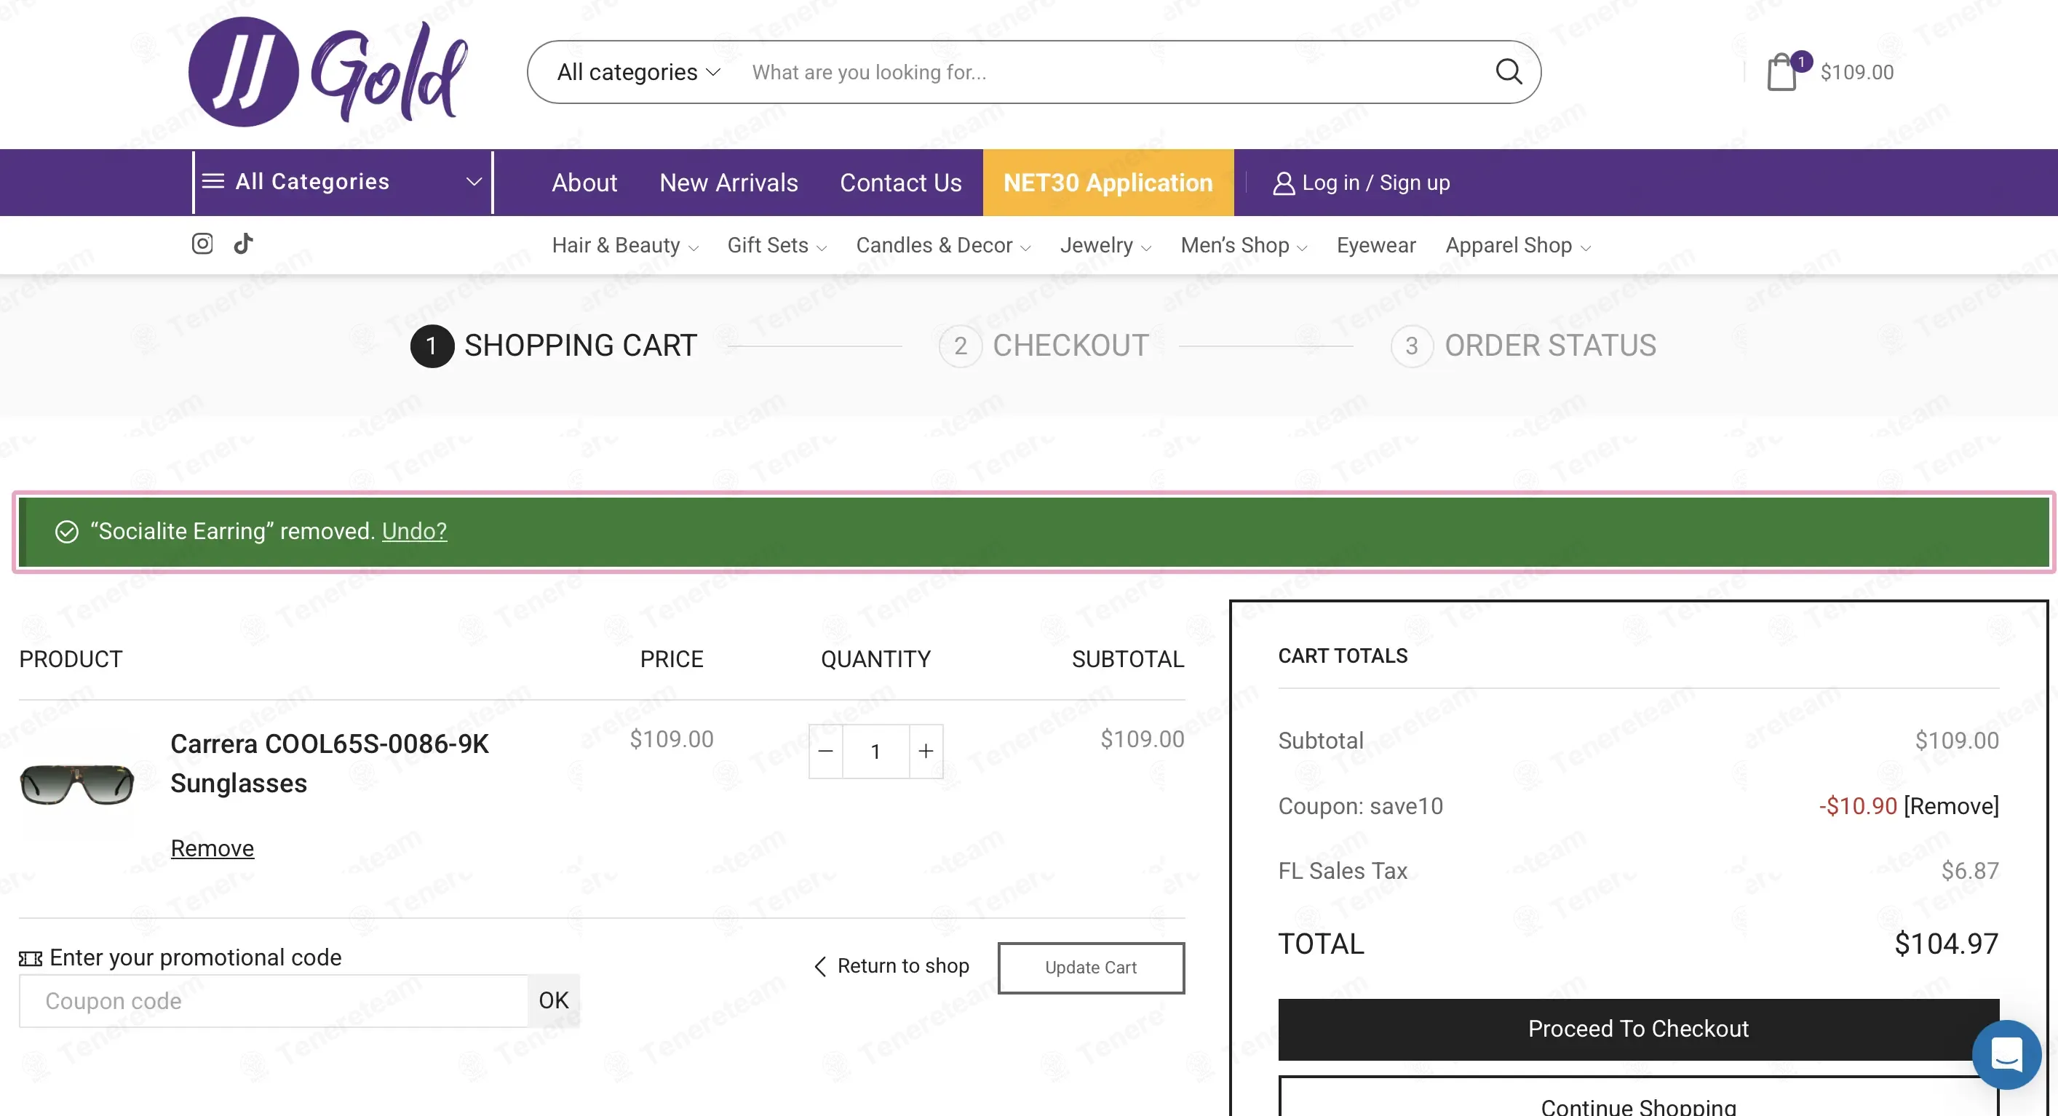
Task: Open the NET30 Application tab
Action: pyautogui.click(x=1108, y=183)
